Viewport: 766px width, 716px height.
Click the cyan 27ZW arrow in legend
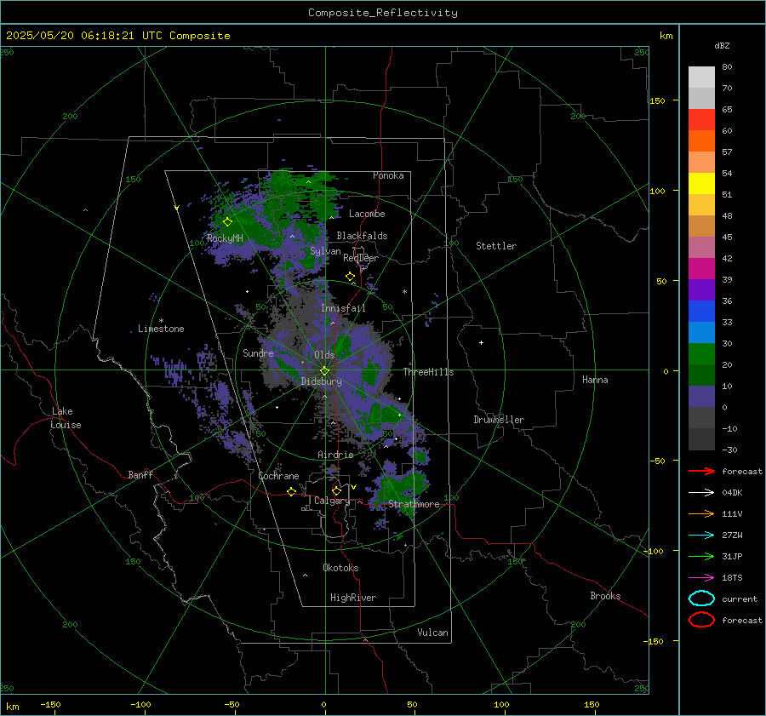[701, 536]
